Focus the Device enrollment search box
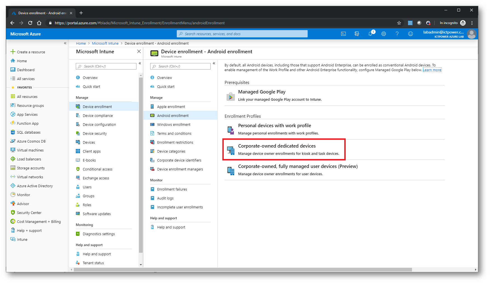Viewport: 490px width, 284px height. (x=180, y=66)
